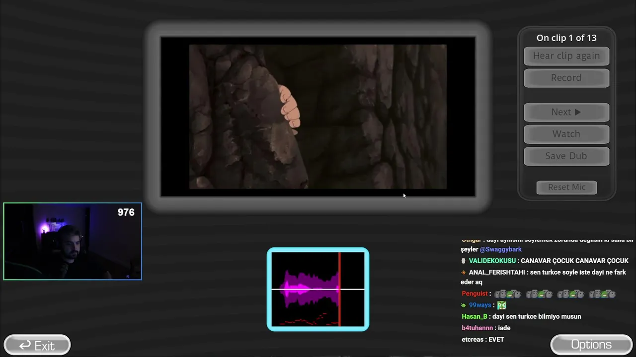Click the red playhead line in the waveform
636x357 pixels.
tap(340, 289)
